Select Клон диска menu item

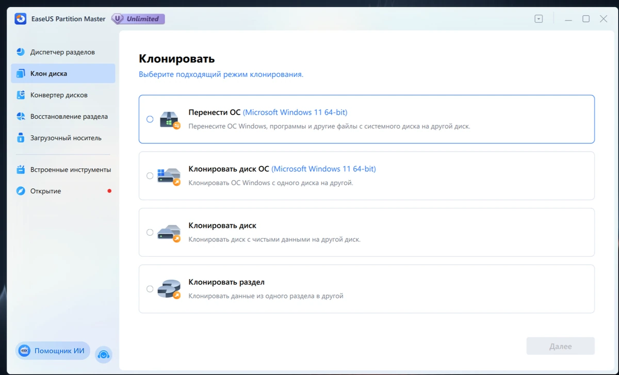coord(63,74)
